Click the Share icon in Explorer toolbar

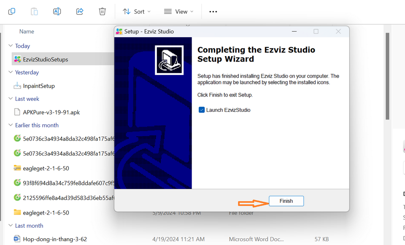[80, 12]
